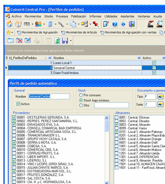This screenshot has width=165, height=184.
Task: Click Movimientos de Agrupación con ventas shortcut
Action: tap(128, 32)
